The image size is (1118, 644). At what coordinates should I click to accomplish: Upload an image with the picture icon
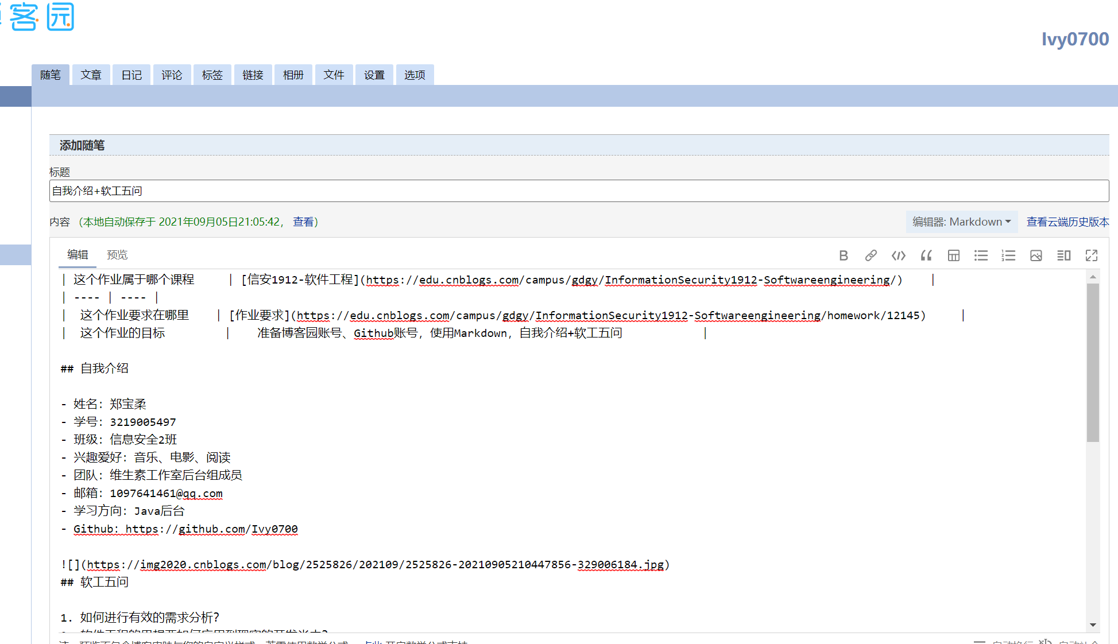[1036, 256]
